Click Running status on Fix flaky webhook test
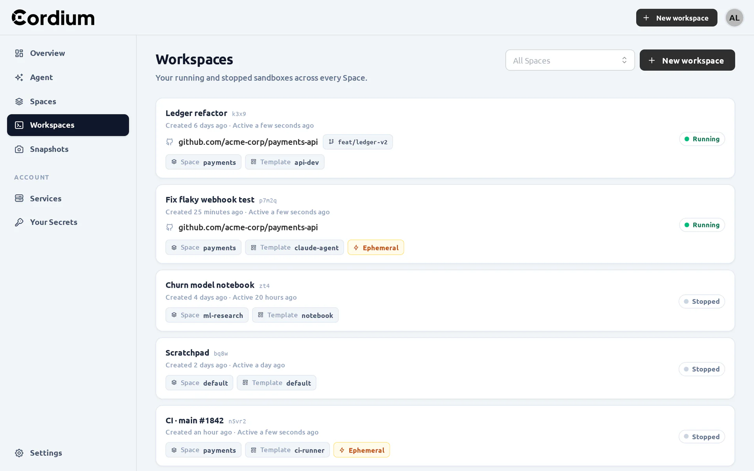This screenshot has width=754, height=471. [x=702, y=225]
